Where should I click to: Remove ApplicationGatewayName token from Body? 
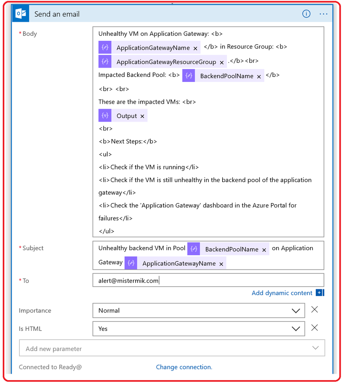coord(195,49)
